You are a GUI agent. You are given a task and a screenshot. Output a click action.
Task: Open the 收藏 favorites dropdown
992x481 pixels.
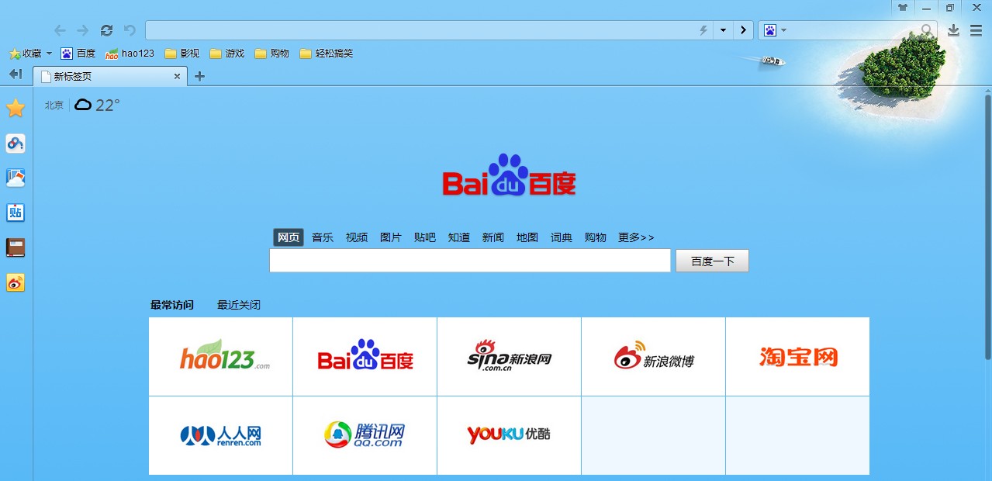click(30, 54)
